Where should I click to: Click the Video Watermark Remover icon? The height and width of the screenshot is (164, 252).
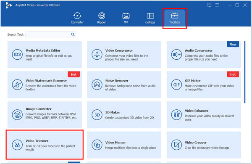[17, 85]
